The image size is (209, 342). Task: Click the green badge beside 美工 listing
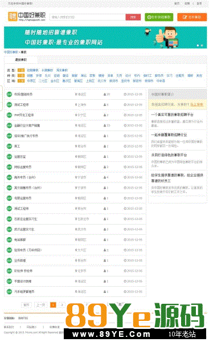(x=9, y=146)
